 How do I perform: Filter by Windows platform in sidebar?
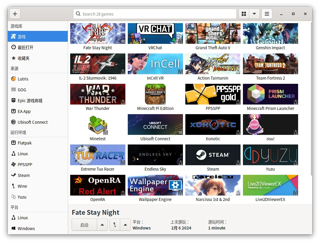[26, 229]
